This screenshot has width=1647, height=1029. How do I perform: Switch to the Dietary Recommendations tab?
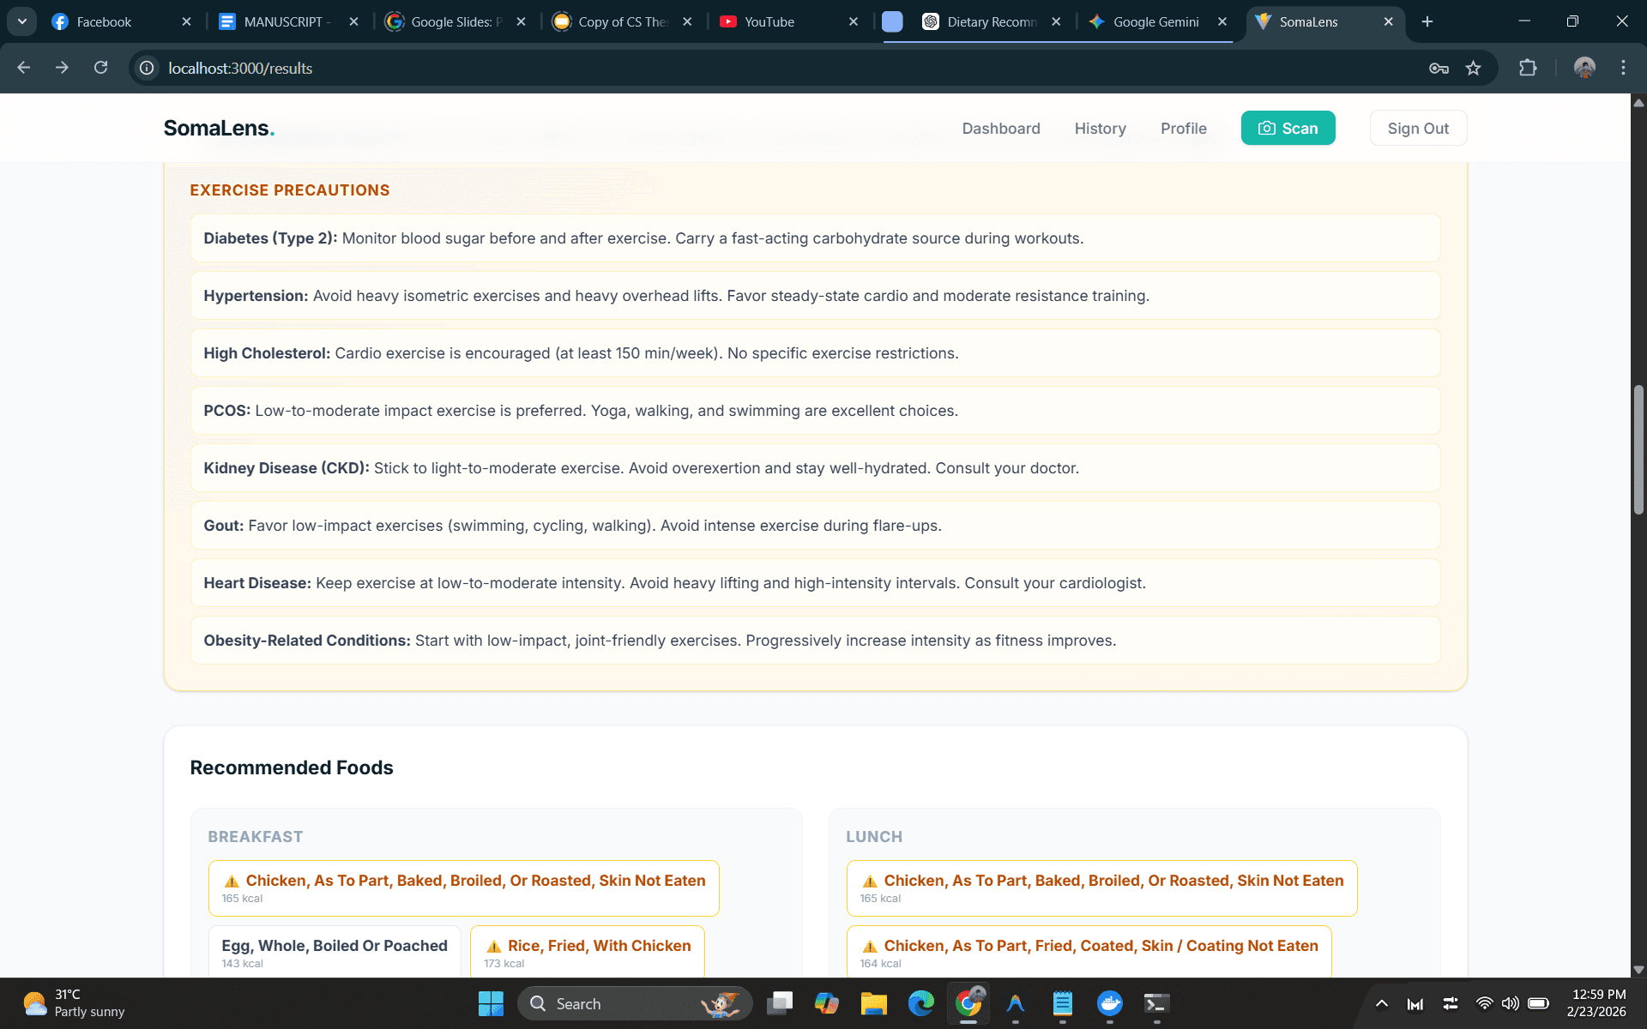point(992,21)
